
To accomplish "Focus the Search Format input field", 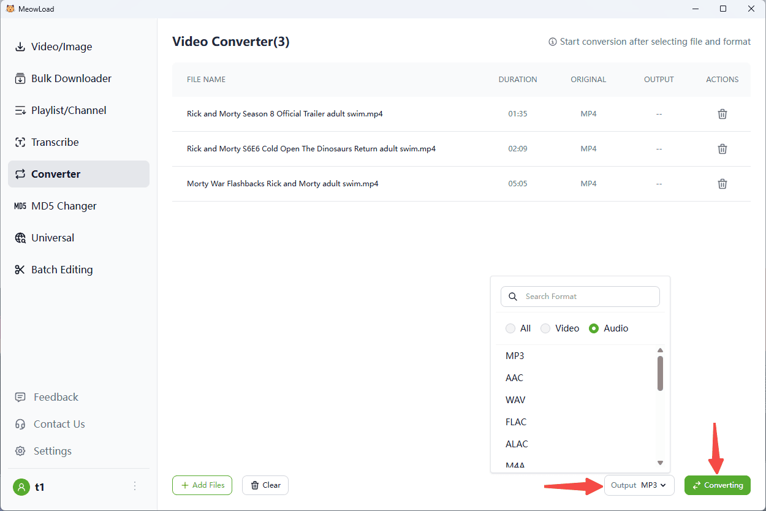I will click(588, 297).
